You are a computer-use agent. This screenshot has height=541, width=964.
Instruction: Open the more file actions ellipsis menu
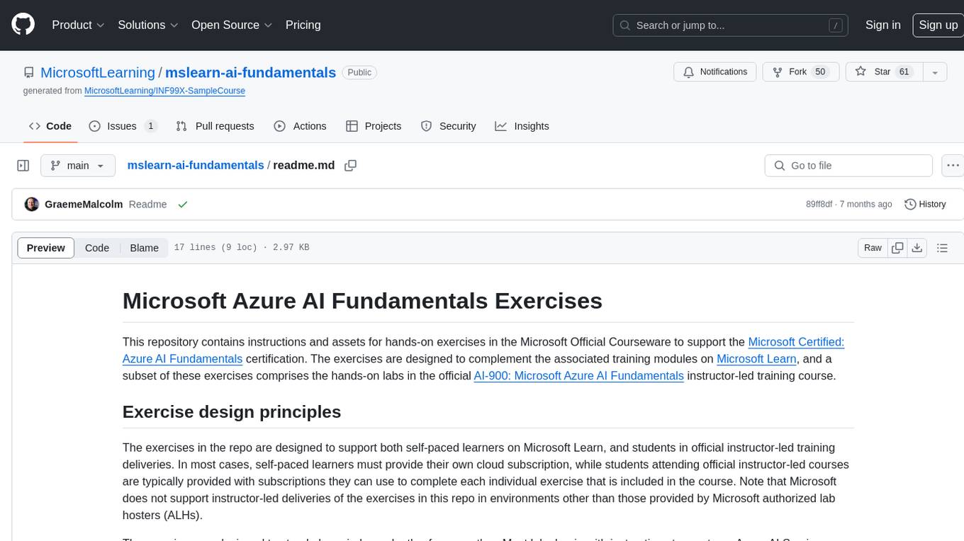coord(953,166)
